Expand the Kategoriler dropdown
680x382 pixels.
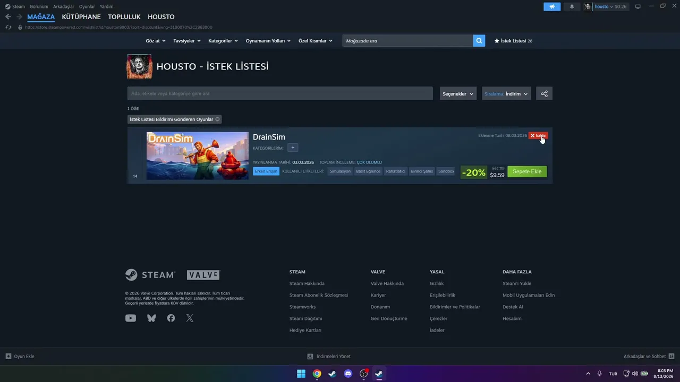tap(223, 41)
